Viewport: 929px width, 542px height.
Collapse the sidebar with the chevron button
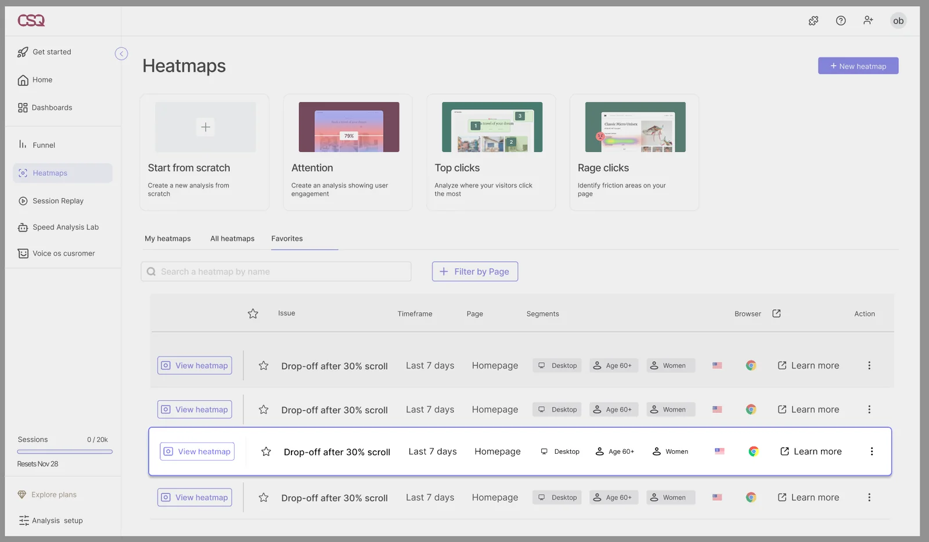pyautogui.click(x=121, y=53)
